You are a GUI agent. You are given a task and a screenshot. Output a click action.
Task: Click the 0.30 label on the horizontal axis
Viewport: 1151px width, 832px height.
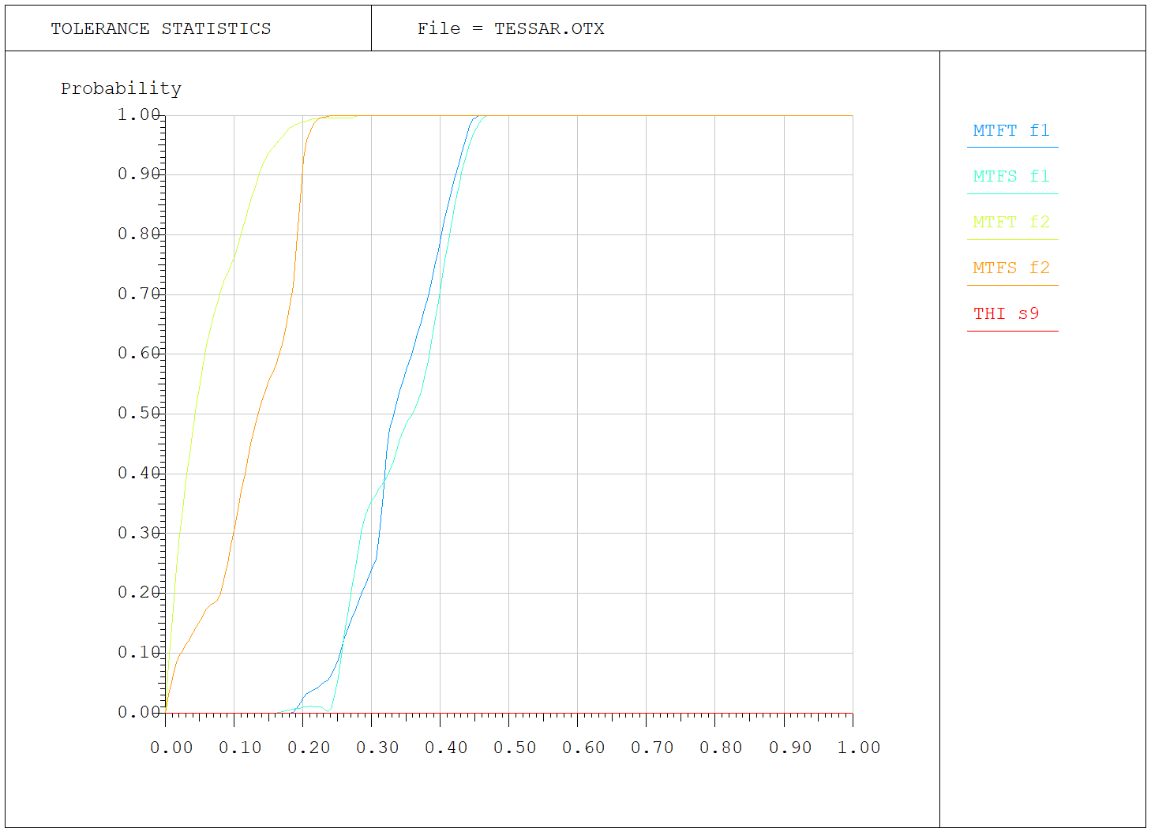click(377, 748)
